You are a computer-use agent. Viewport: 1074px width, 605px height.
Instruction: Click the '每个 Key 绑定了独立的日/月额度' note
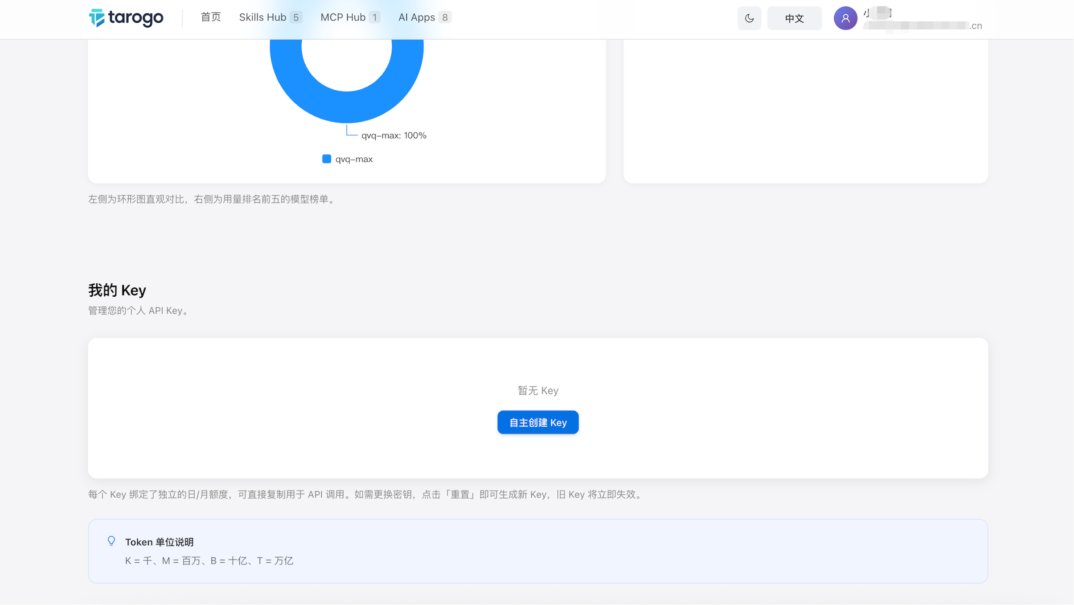tap(366, 495)
